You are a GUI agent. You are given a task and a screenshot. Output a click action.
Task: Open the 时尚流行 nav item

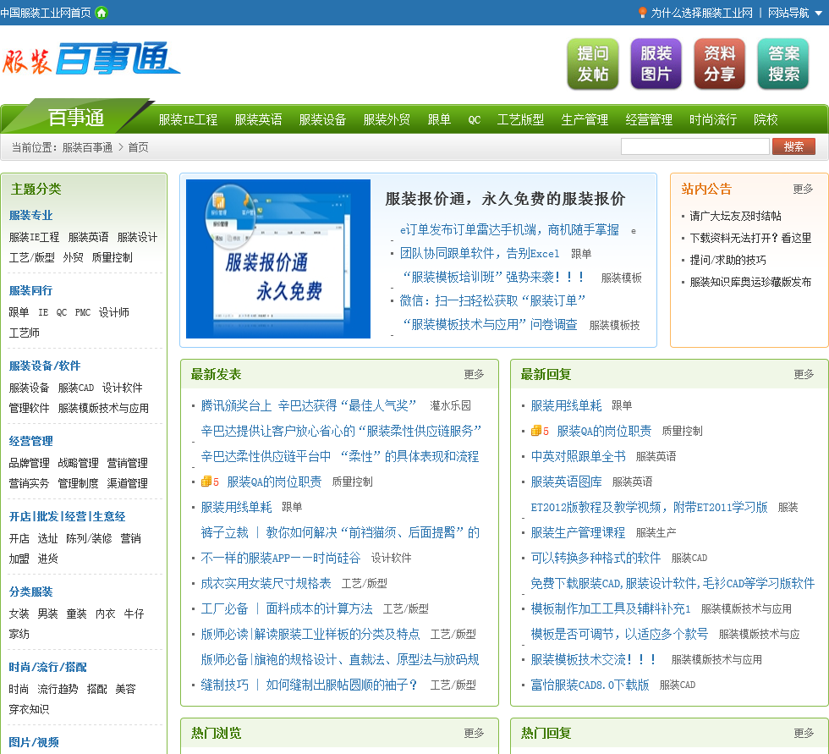click(713, 120)
